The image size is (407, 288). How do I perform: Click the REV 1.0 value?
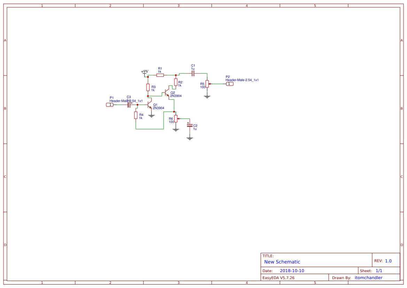click(388, 261)
